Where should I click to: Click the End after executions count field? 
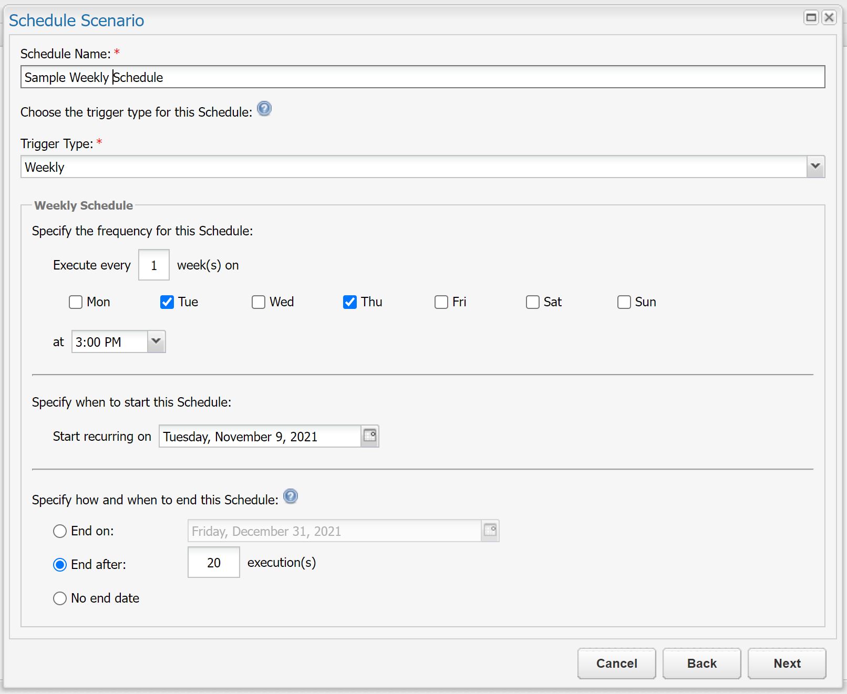214,563
